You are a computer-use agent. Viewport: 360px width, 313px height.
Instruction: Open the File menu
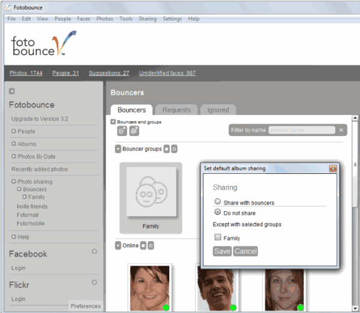click(11, 19)
